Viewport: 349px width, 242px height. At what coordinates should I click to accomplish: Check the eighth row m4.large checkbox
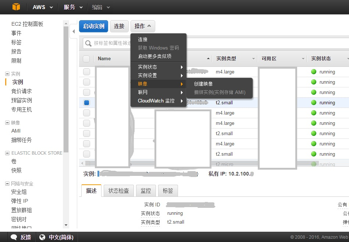86,144
